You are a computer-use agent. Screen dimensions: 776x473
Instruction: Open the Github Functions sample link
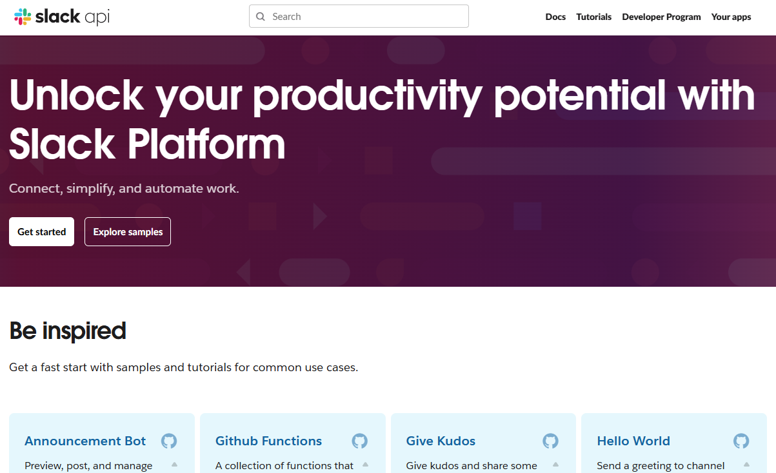(268, 441)
